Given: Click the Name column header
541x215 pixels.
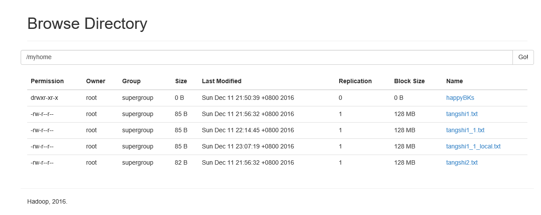Looking at the screenshot, I should [x=455, y=81].
